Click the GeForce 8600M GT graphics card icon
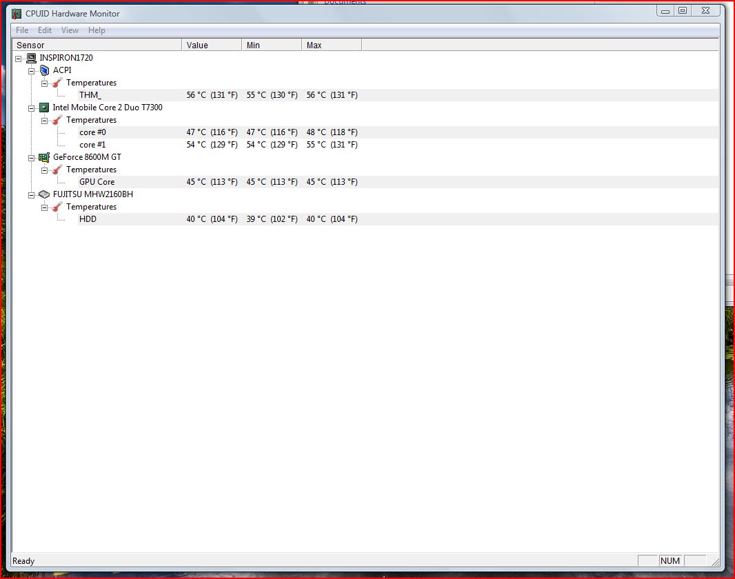The image size is (735, 579). click(x=44, y=157)
